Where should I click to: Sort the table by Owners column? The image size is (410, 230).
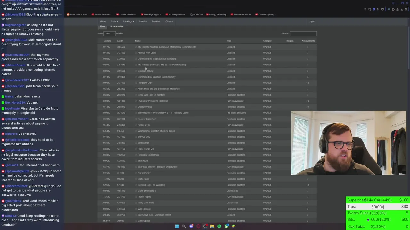(x=107, y=41)
